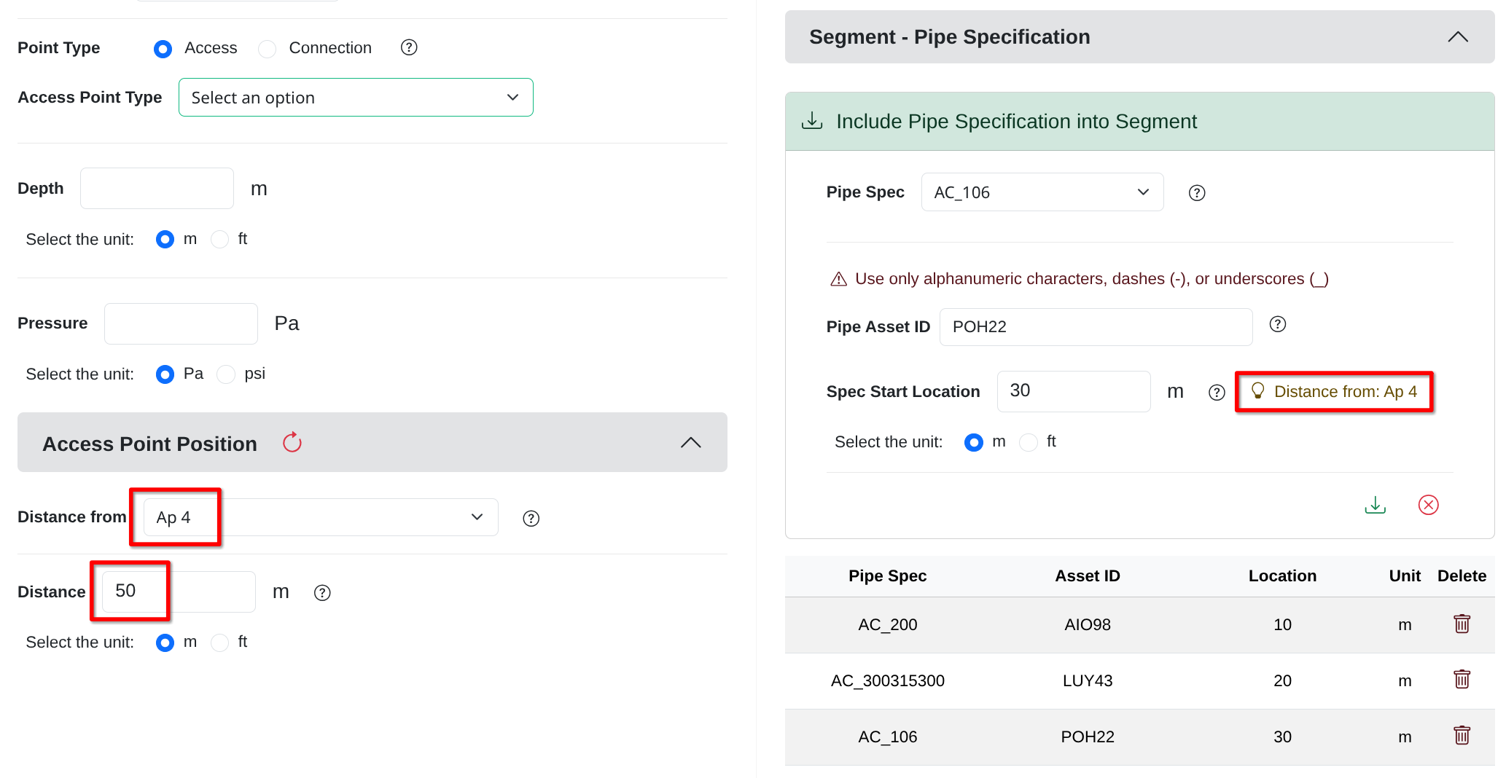This screenshot has width=1506, height=778.
Task: Click Unit column header
Action: pos(1405,576)
